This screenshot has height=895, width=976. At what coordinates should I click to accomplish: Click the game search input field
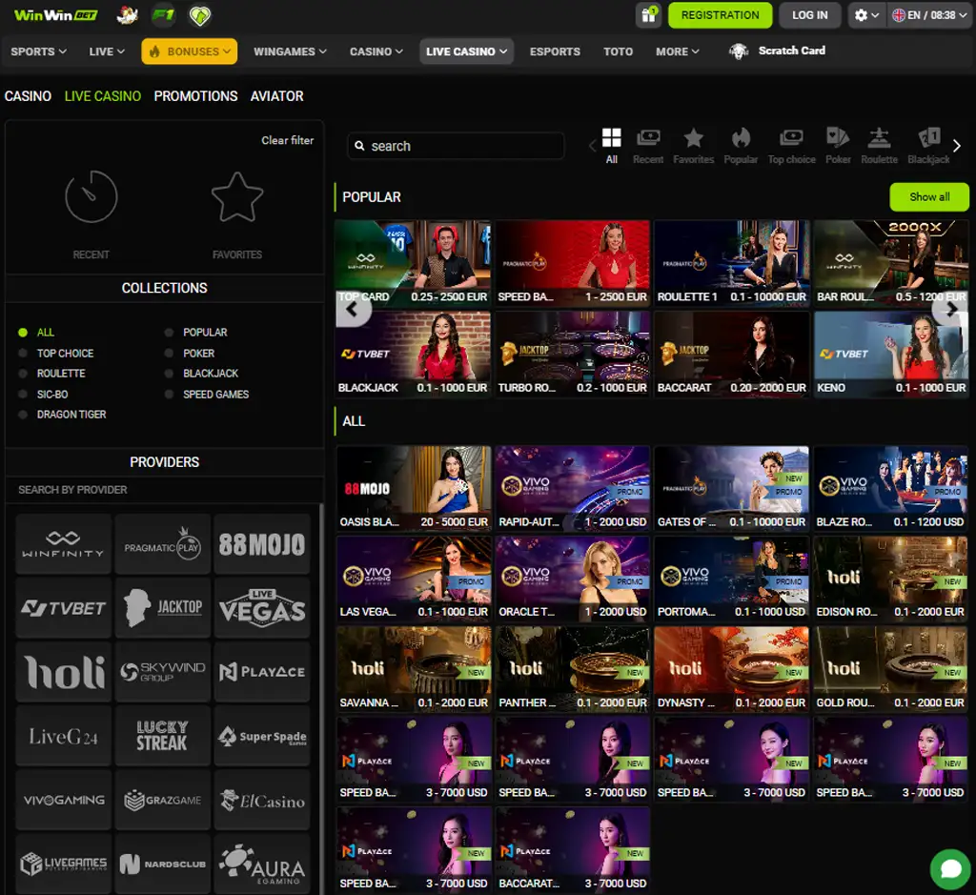(455, 146)
